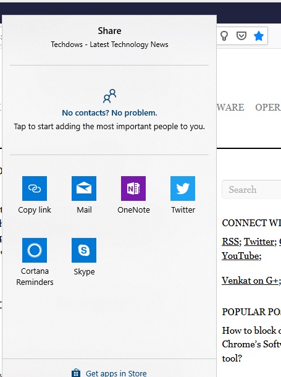Click "No contacts? No problem." text

coord(109,112)
